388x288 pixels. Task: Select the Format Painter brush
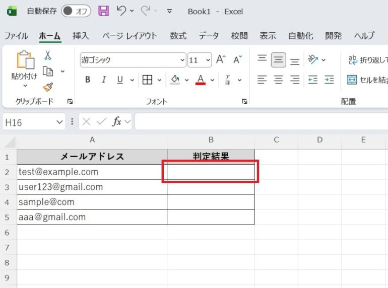48,87
